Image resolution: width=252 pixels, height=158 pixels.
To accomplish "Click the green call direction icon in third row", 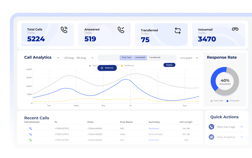I will tap(31, 140).
